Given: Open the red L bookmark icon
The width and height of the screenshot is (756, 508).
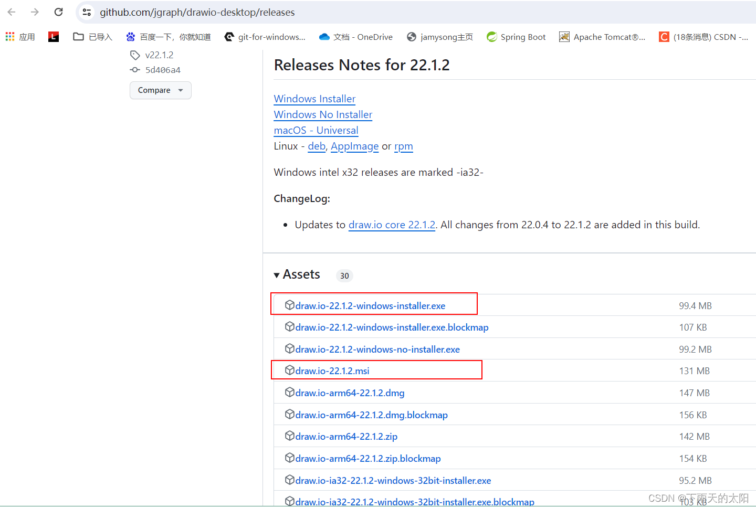Looking at the screenshot, I should (x=54, y=37).
